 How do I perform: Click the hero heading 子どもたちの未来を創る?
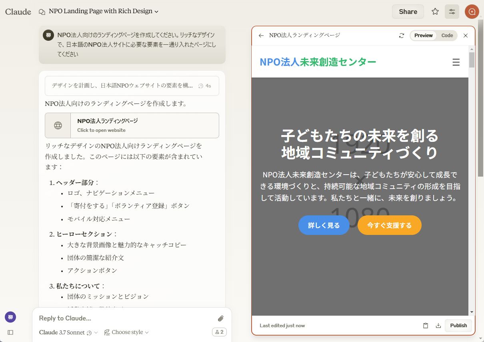click(x=360, y=136)
